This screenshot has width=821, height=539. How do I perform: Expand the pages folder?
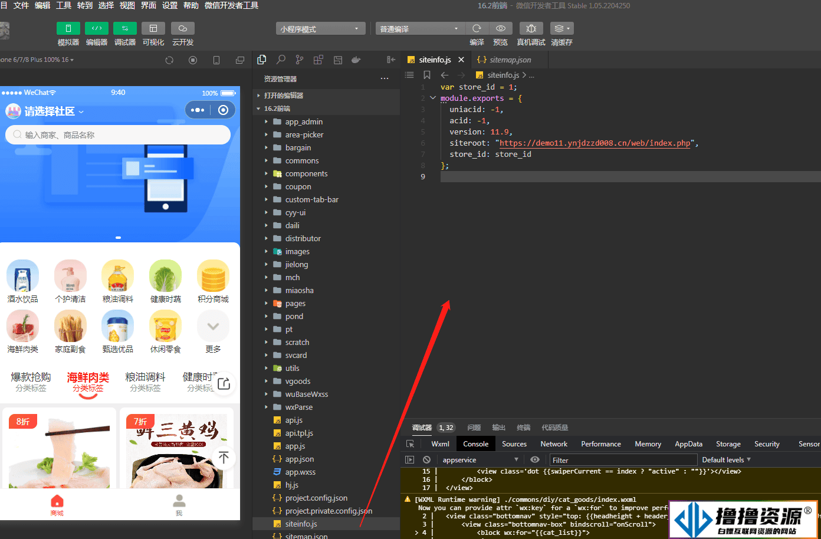coord(326,303)
